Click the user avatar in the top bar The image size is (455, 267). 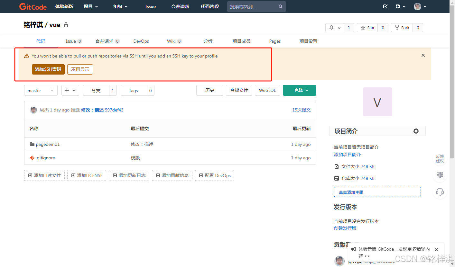pyautogui.click(x=417, y=6)
